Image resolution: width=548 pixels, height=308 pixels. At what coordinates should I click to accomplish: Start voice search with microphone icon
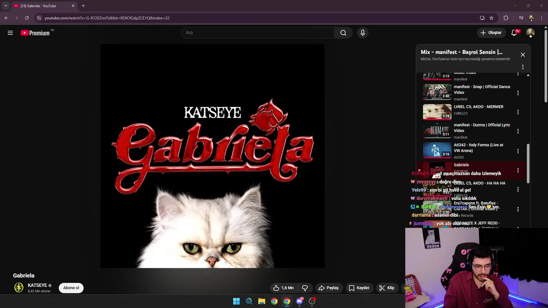tap(363, 33)
